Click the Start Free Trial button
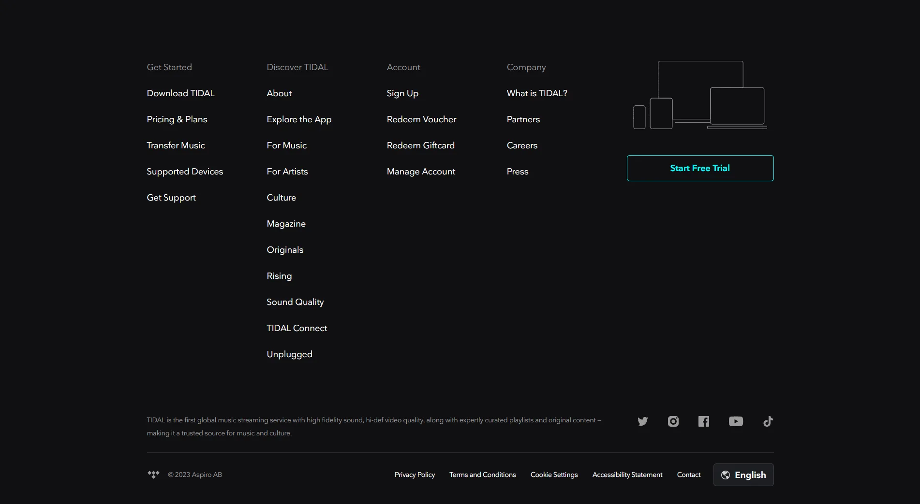Viewport: 920px width, 504px height. [x=700, y=168]
